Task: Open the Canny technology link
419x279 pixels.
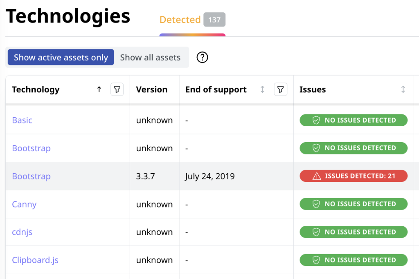Action: coord(24,204)
